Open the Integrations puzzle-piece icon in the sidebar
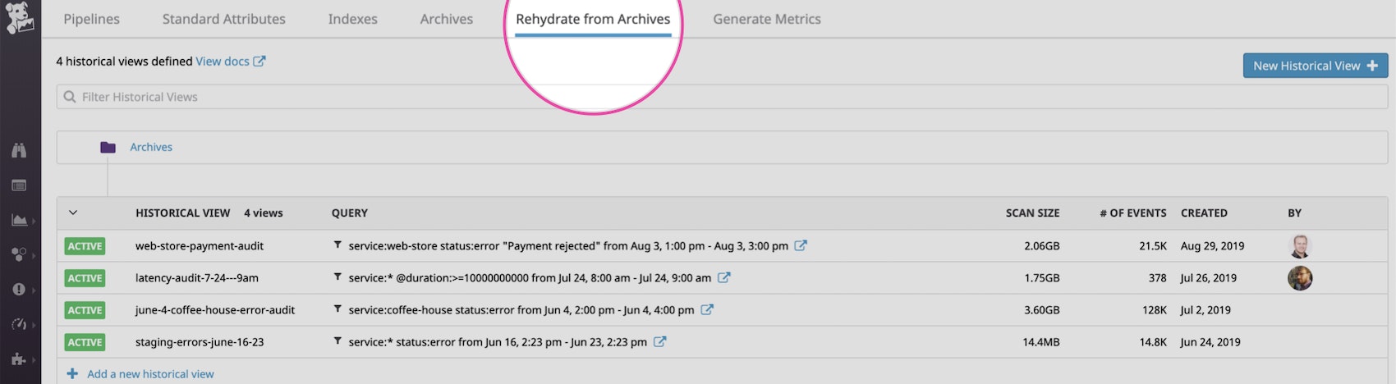The image size is (1396, 384). [x=19, y=359]
